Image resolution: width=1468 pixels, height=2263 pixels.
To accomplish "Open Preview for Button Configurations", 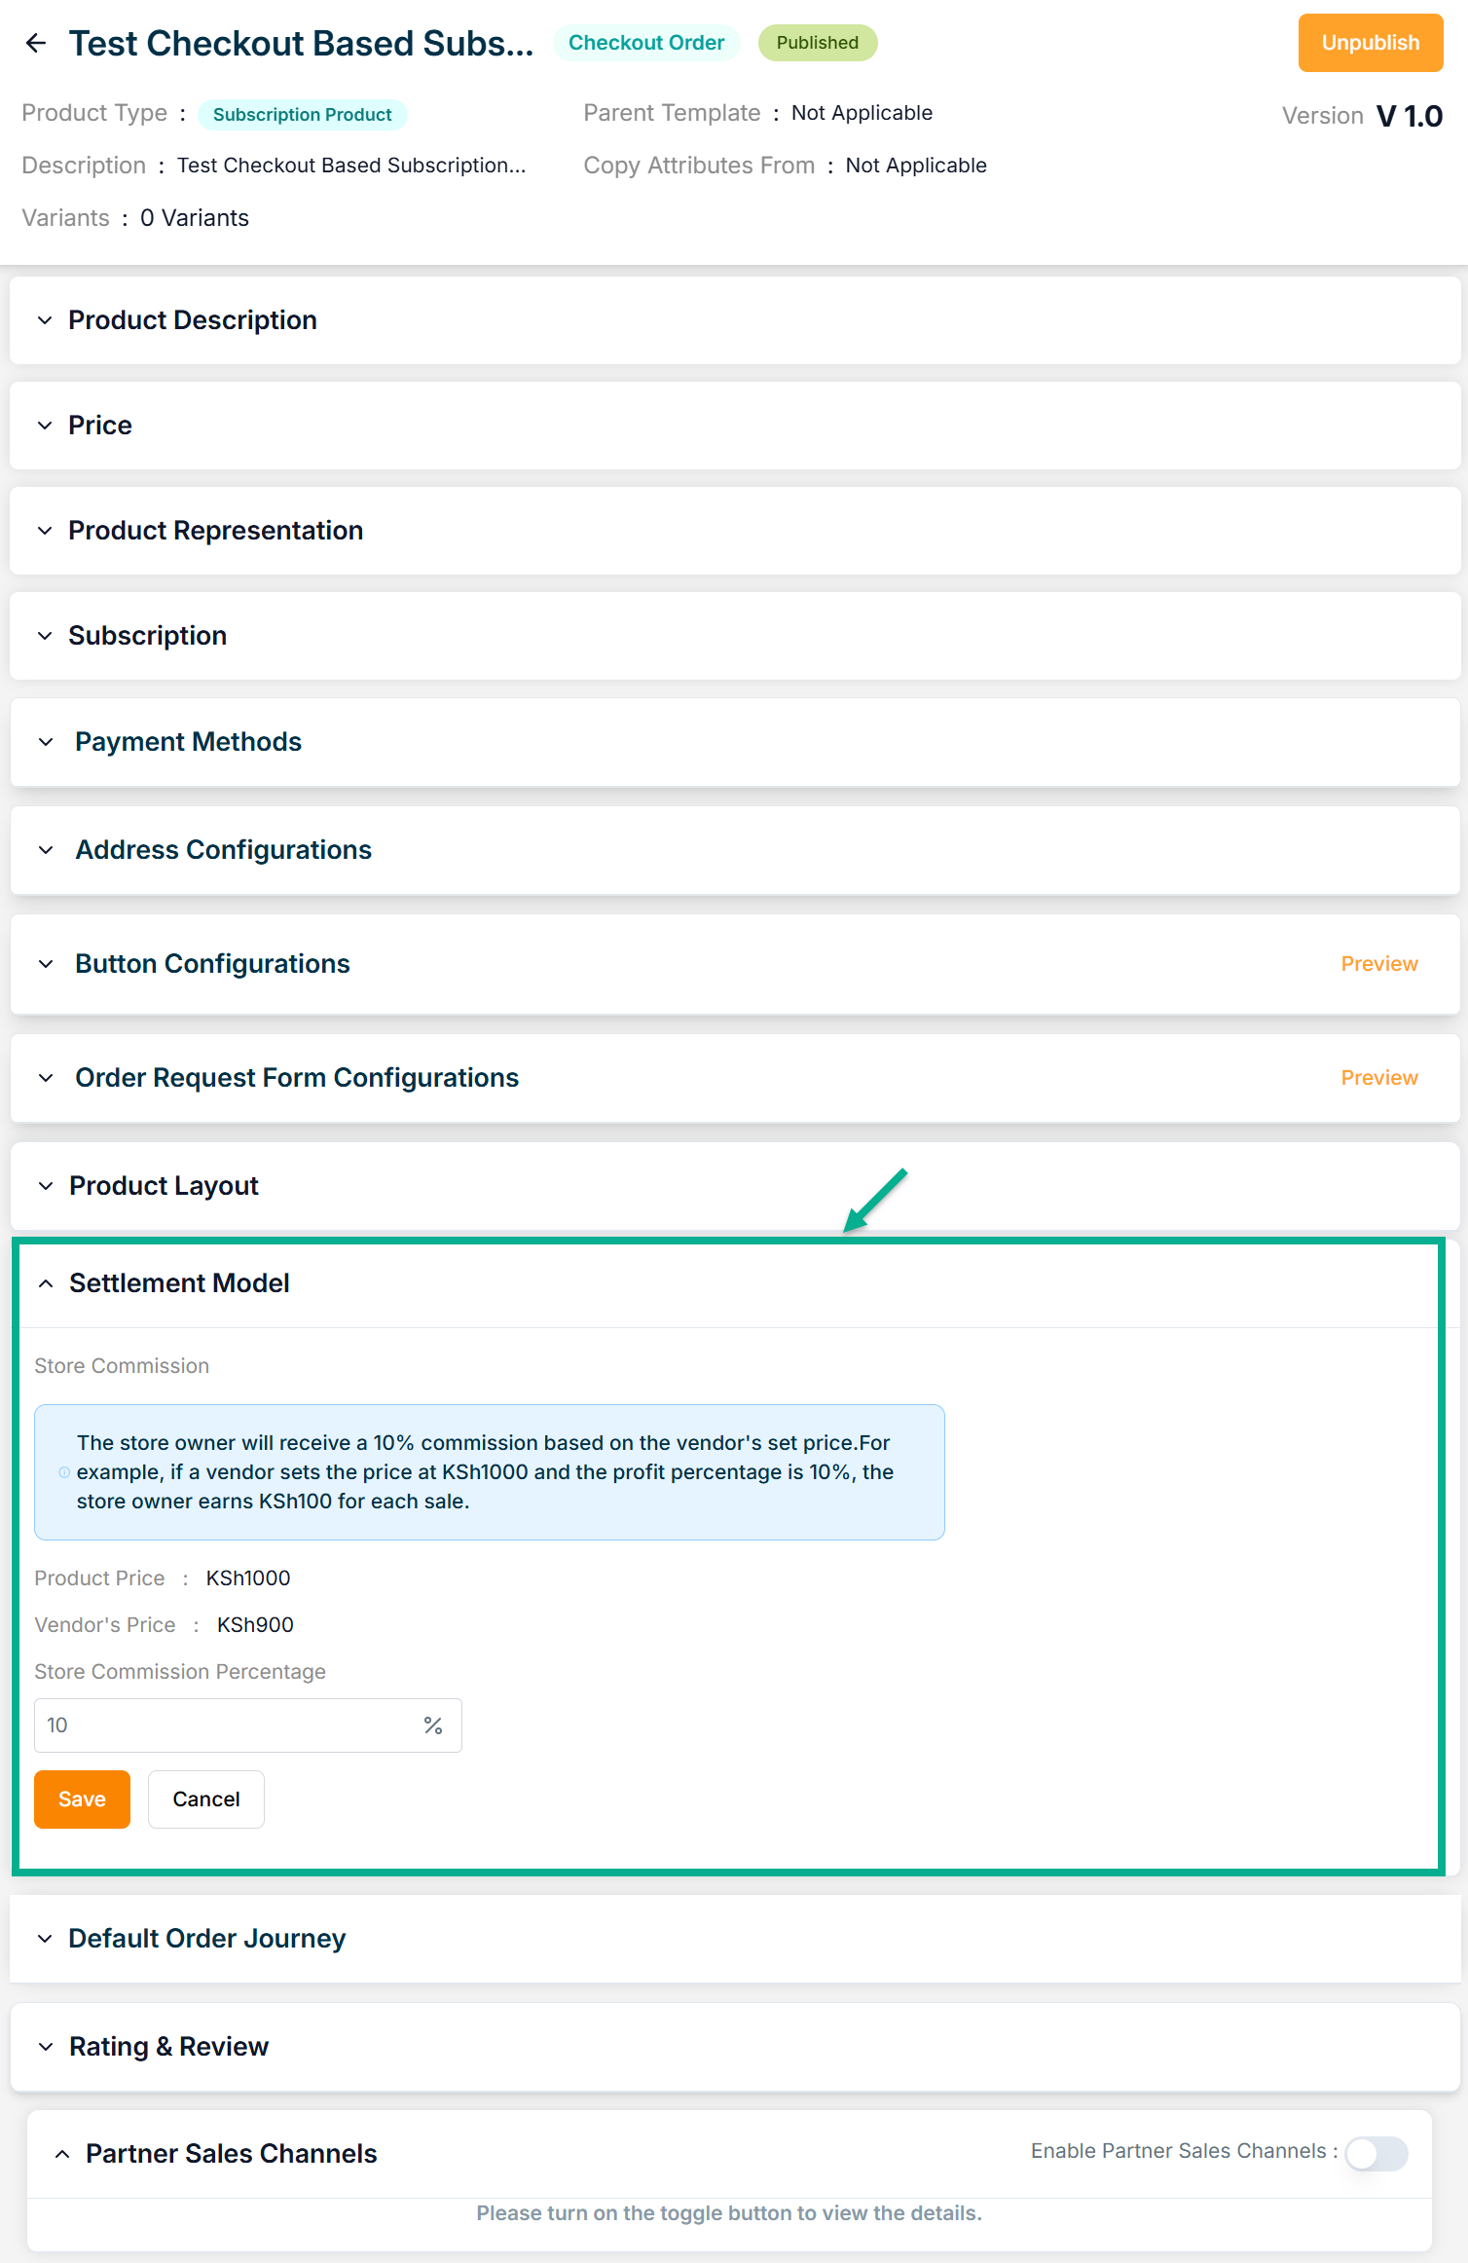I will [x=1378, y=964].
